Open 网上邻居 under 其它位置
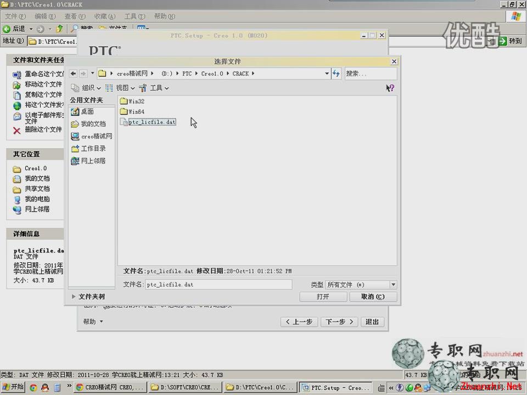 31,209
